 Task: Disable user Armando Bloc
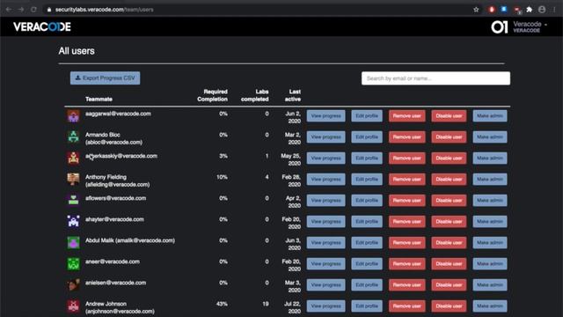[x=449, y=137]
